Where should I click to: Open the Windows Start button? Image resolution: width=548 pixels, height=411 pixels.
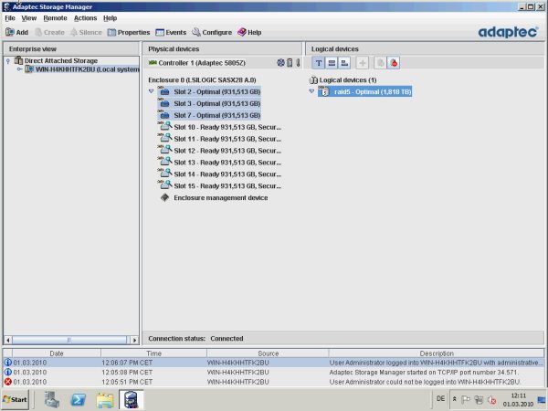click(15, 399)
